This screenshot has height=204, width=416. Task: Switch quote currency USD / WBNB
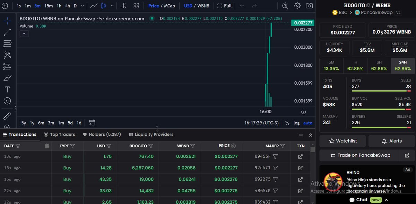click(x=197, y=6)
